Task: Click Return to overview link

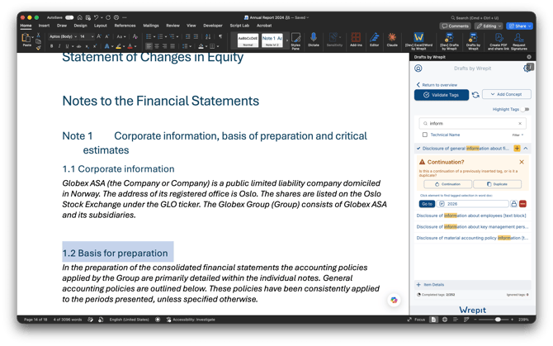Action: point(437,85)
